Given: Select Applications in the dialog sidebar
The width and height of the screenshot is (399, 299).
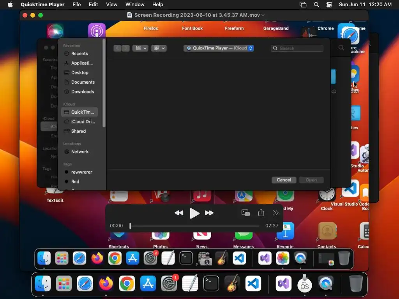Looking at the screenshot, I should coord(79,63).
